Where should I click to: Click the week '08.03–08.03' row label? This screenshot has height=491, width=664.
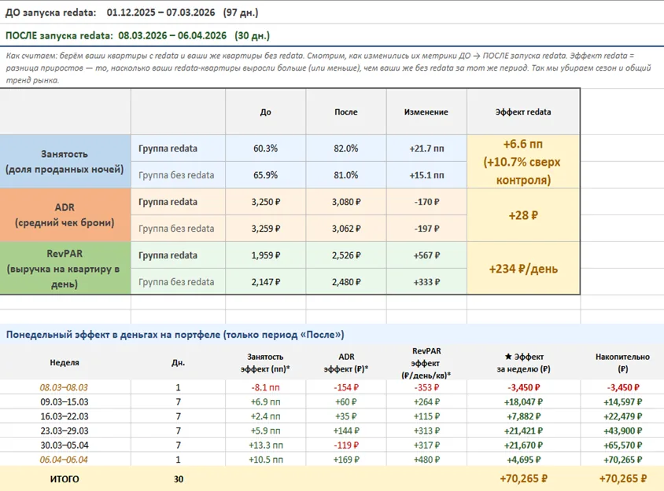pyautogui.click(x=64, y=387)
